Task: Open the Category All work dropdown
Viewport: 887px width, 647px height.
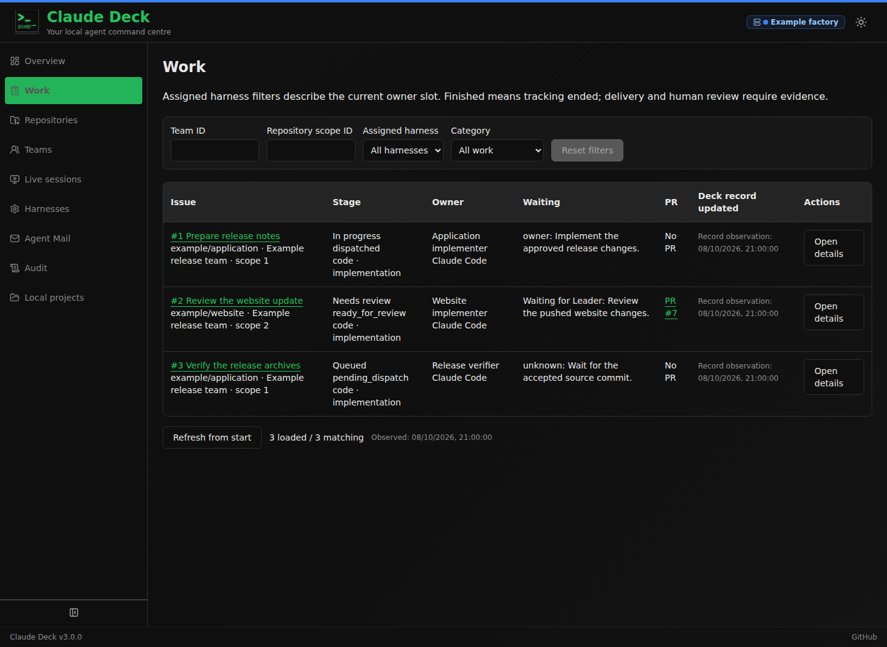Action: click(x=497, y=150)
